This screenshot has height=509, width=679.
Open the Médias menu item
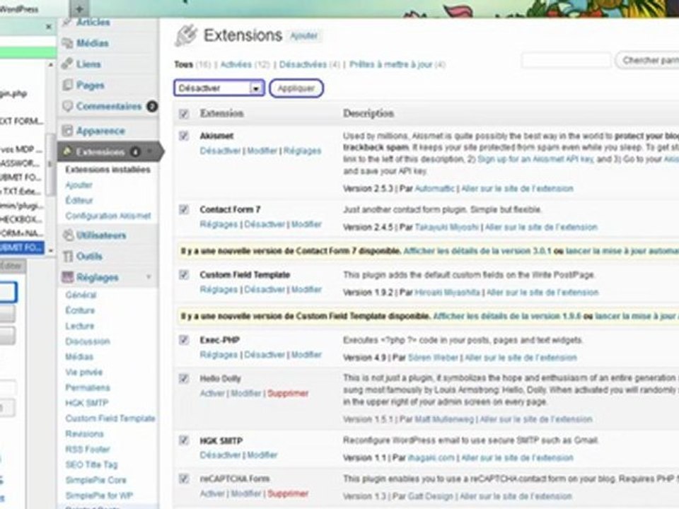[x=92, y=43]
